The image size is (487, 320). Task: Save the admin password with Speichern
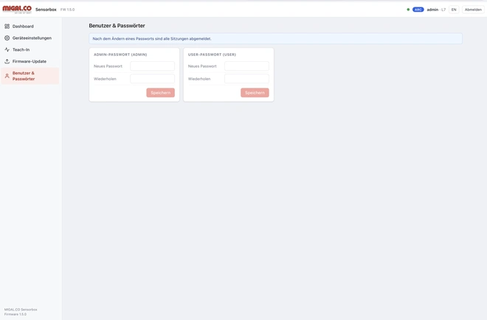(x=161, y=92)
